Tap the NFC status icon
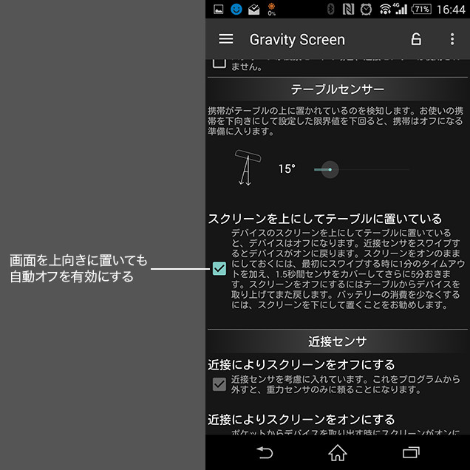 pos(348,10)
